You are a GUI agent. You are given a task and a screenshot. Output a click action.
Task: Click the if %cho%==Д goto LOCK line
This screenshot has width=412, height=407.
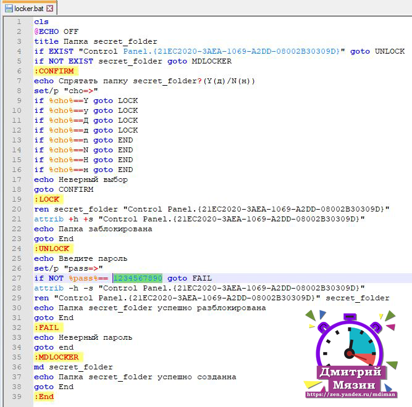click(x=86, y=120)
